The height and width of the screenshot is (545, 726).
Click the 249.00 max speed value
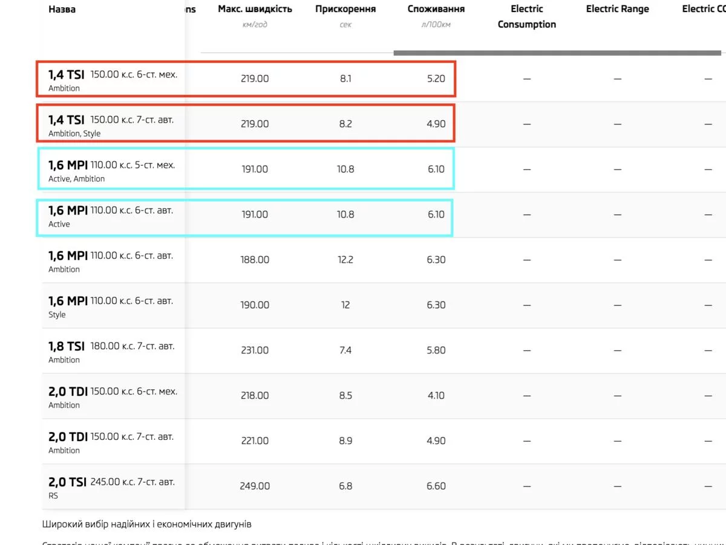[255, 486]
